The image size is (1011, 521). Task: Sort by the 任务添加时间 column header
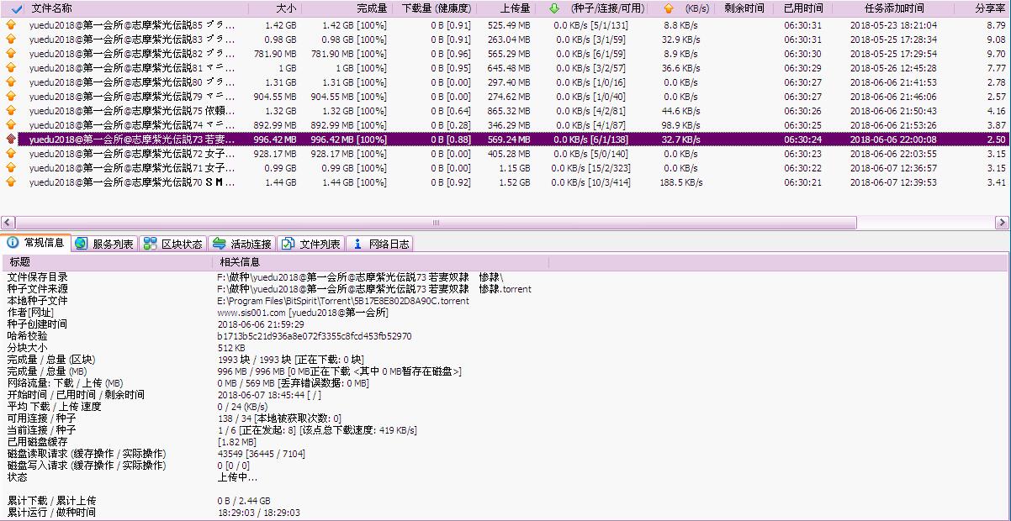893,8
